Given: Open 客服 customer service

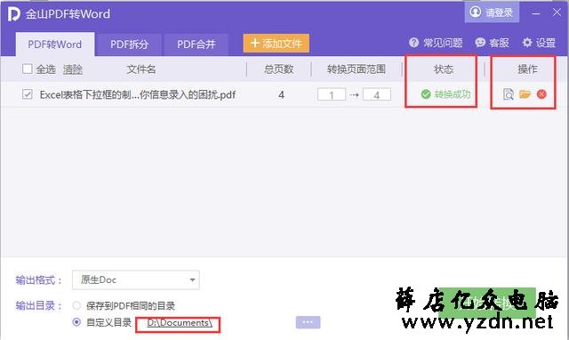Looking at the screenshot, I should pos(492,43).
